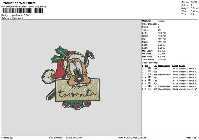Click stitch count 1511 in row 4

[155, 78]
